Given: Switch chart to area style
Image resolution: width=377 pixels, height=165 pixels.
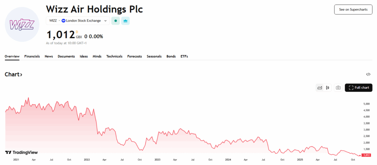Looking at the screenshot, I should click(x=320, y=88).
